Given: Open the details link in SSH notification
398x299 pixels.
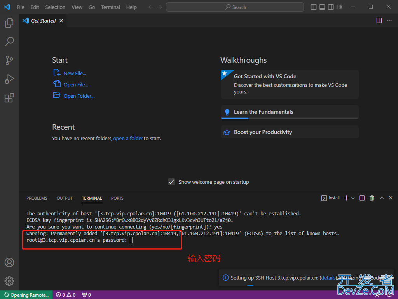Looking at the screenshot, I should point(328,278).
